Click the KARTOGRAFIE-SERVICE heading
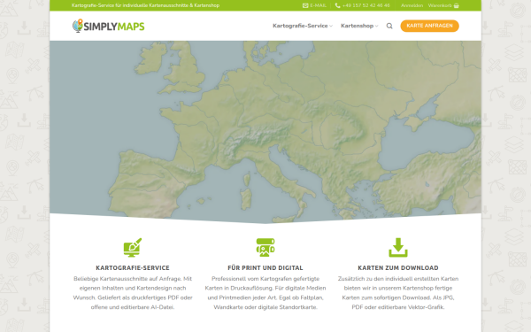The width and height of the screenshot is (531, 332). click(x=133, y=267)
